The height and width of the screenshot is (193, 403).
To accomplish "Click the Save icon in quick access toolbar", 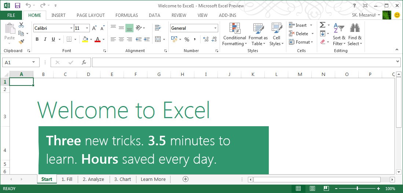I will click(18, 6).
